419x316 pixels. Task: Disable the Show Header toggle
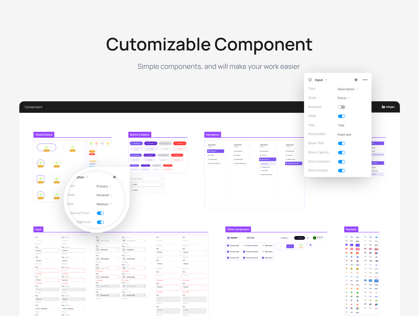pos(341,171)
